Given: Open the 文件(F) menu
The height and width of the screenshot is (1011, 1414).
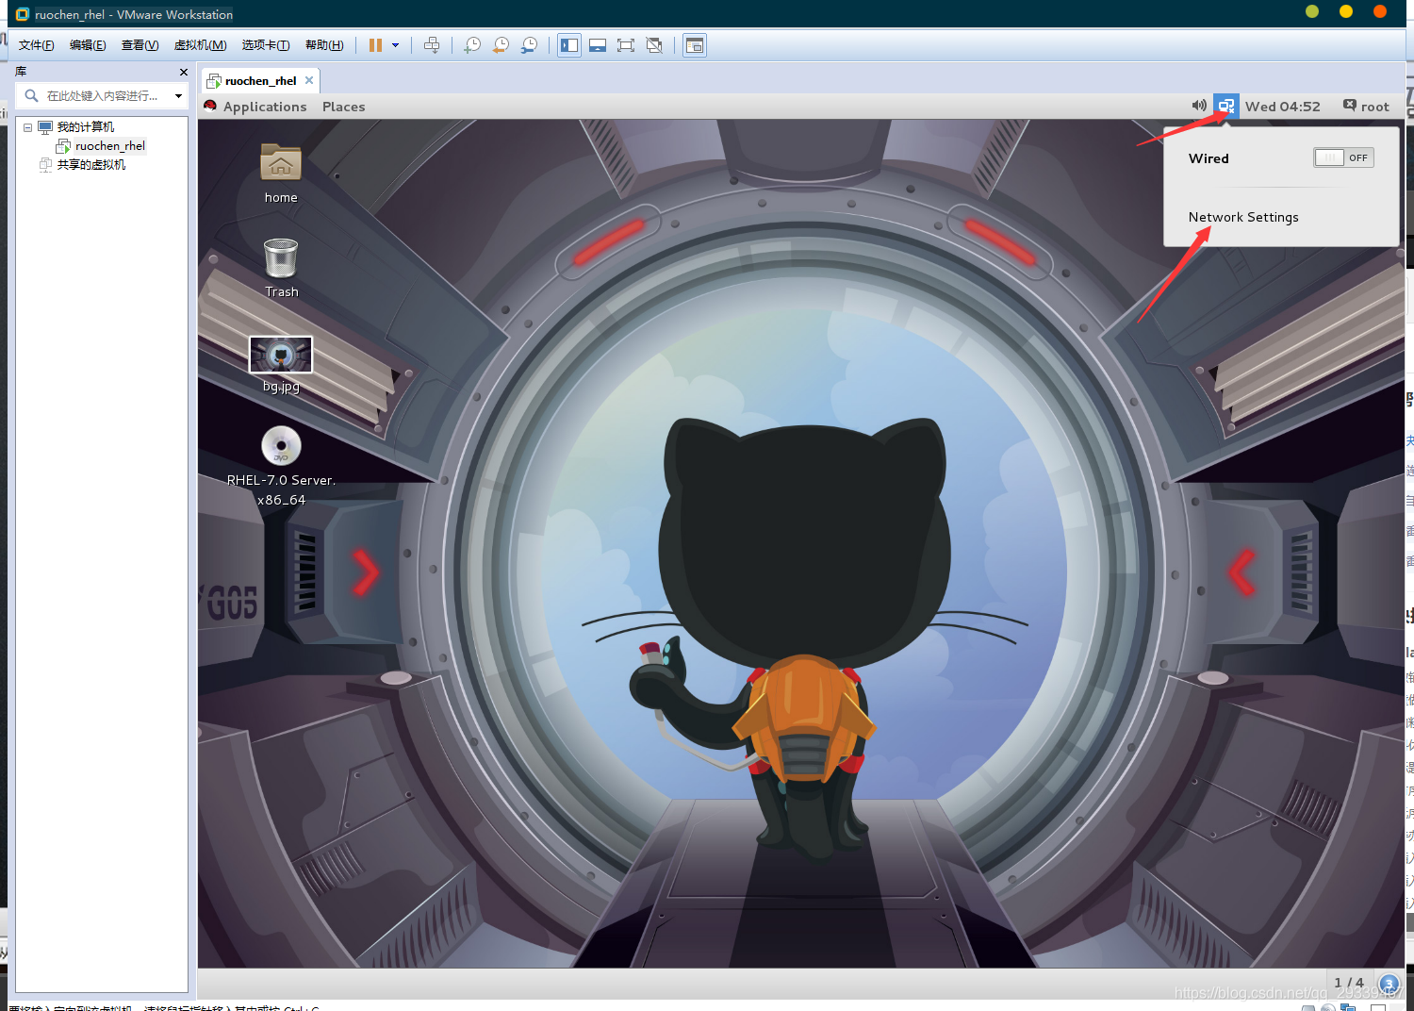Looking at the screenshot, I should [36, 45].
